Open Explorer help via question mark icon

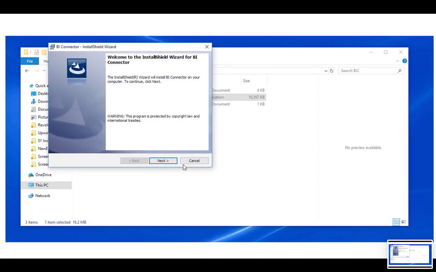(x=404, y=61)
